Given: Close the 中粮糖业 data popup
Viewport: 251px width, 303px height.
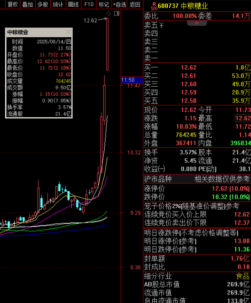Looking at the screenshot, I should point(68,32).
